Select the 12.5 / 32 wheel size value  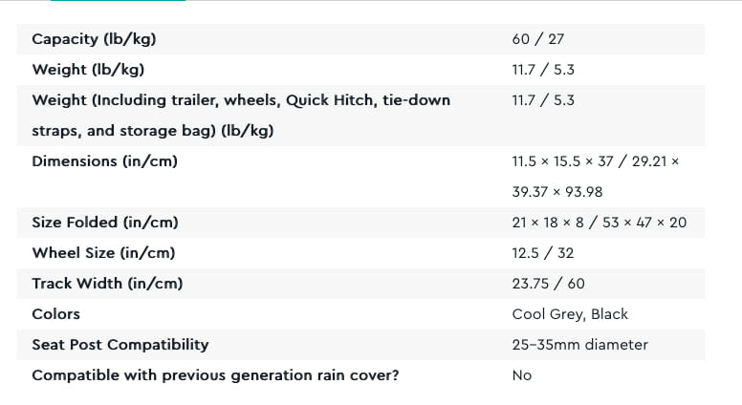[541, 253]
